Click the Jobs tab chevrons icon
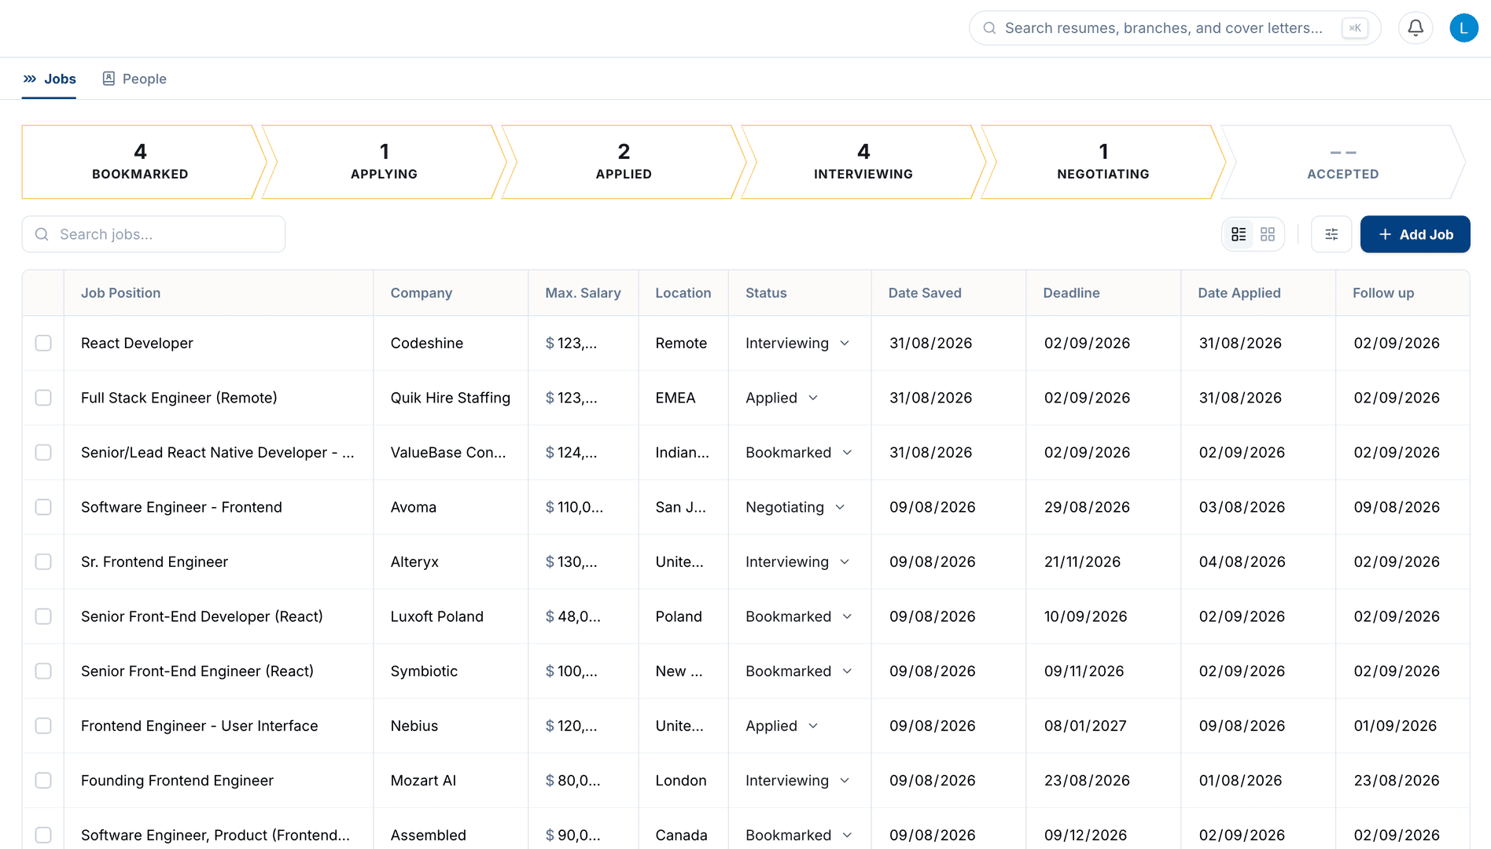Image resolution: width=1491 pixels, height=849 pixels. [30, 79]
